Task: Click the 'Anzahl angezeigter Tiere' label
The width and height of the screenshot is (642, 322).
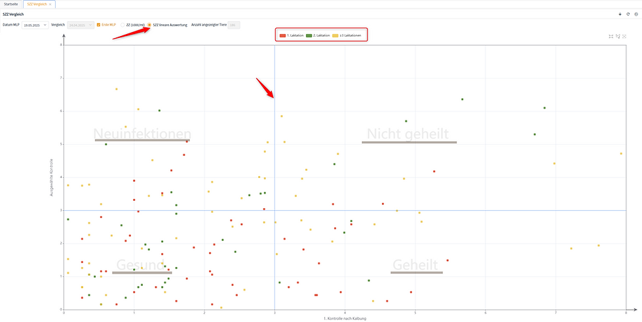Action: (x=208, y=25)
